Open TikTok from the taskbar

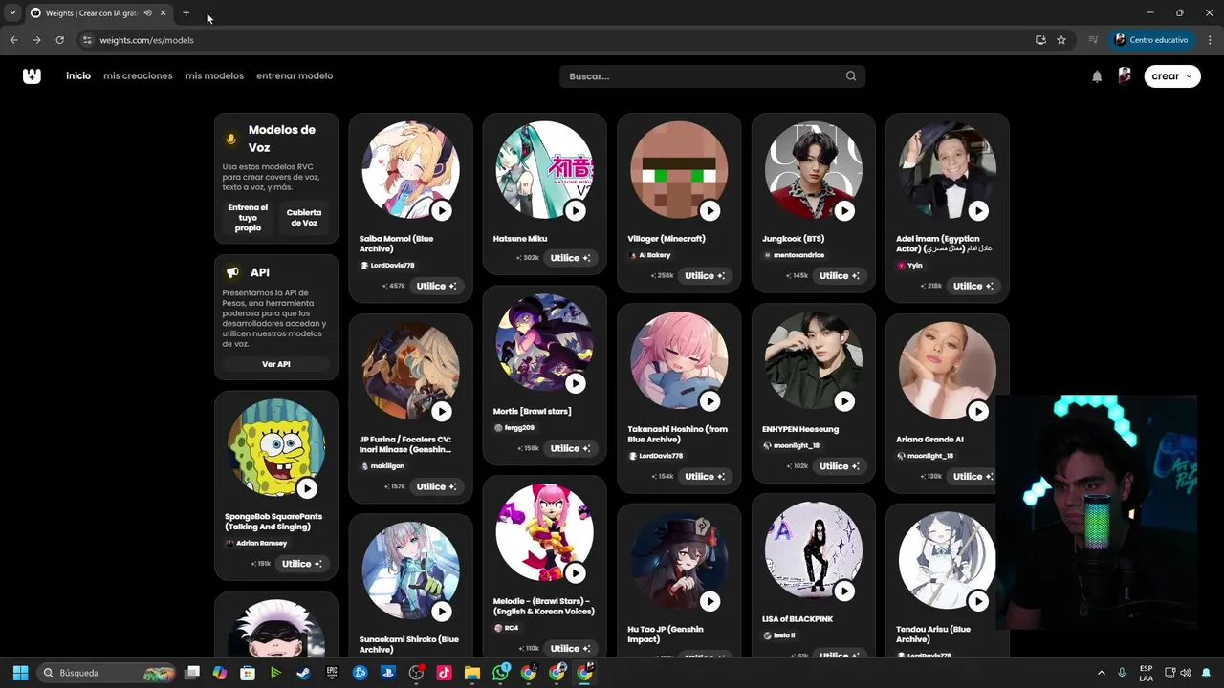point(444,673)
